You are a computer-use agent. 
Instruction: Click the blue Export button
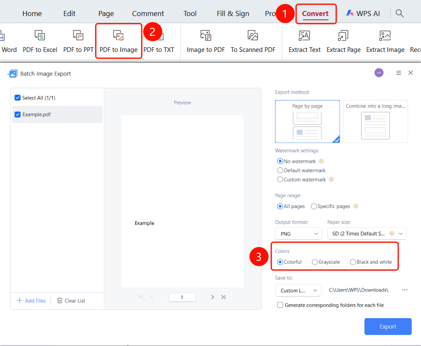click(x=388, y=327)
